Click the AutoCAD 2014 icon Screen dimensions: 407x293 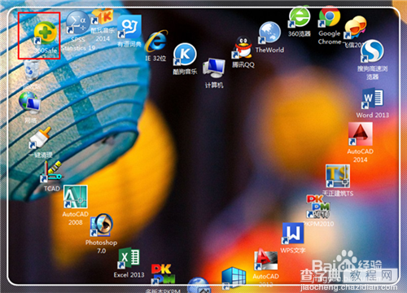coord(361,134)
